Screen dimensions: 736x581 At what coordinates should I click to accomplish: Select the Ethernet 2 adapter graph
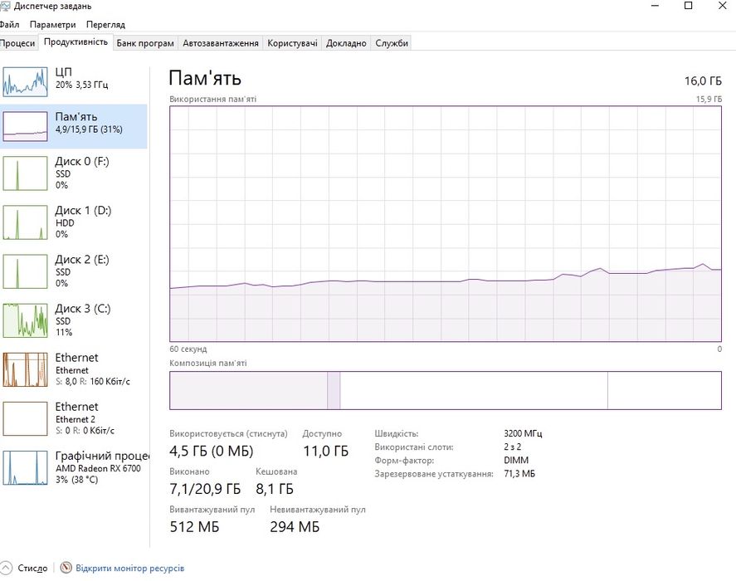click(25, 418)
